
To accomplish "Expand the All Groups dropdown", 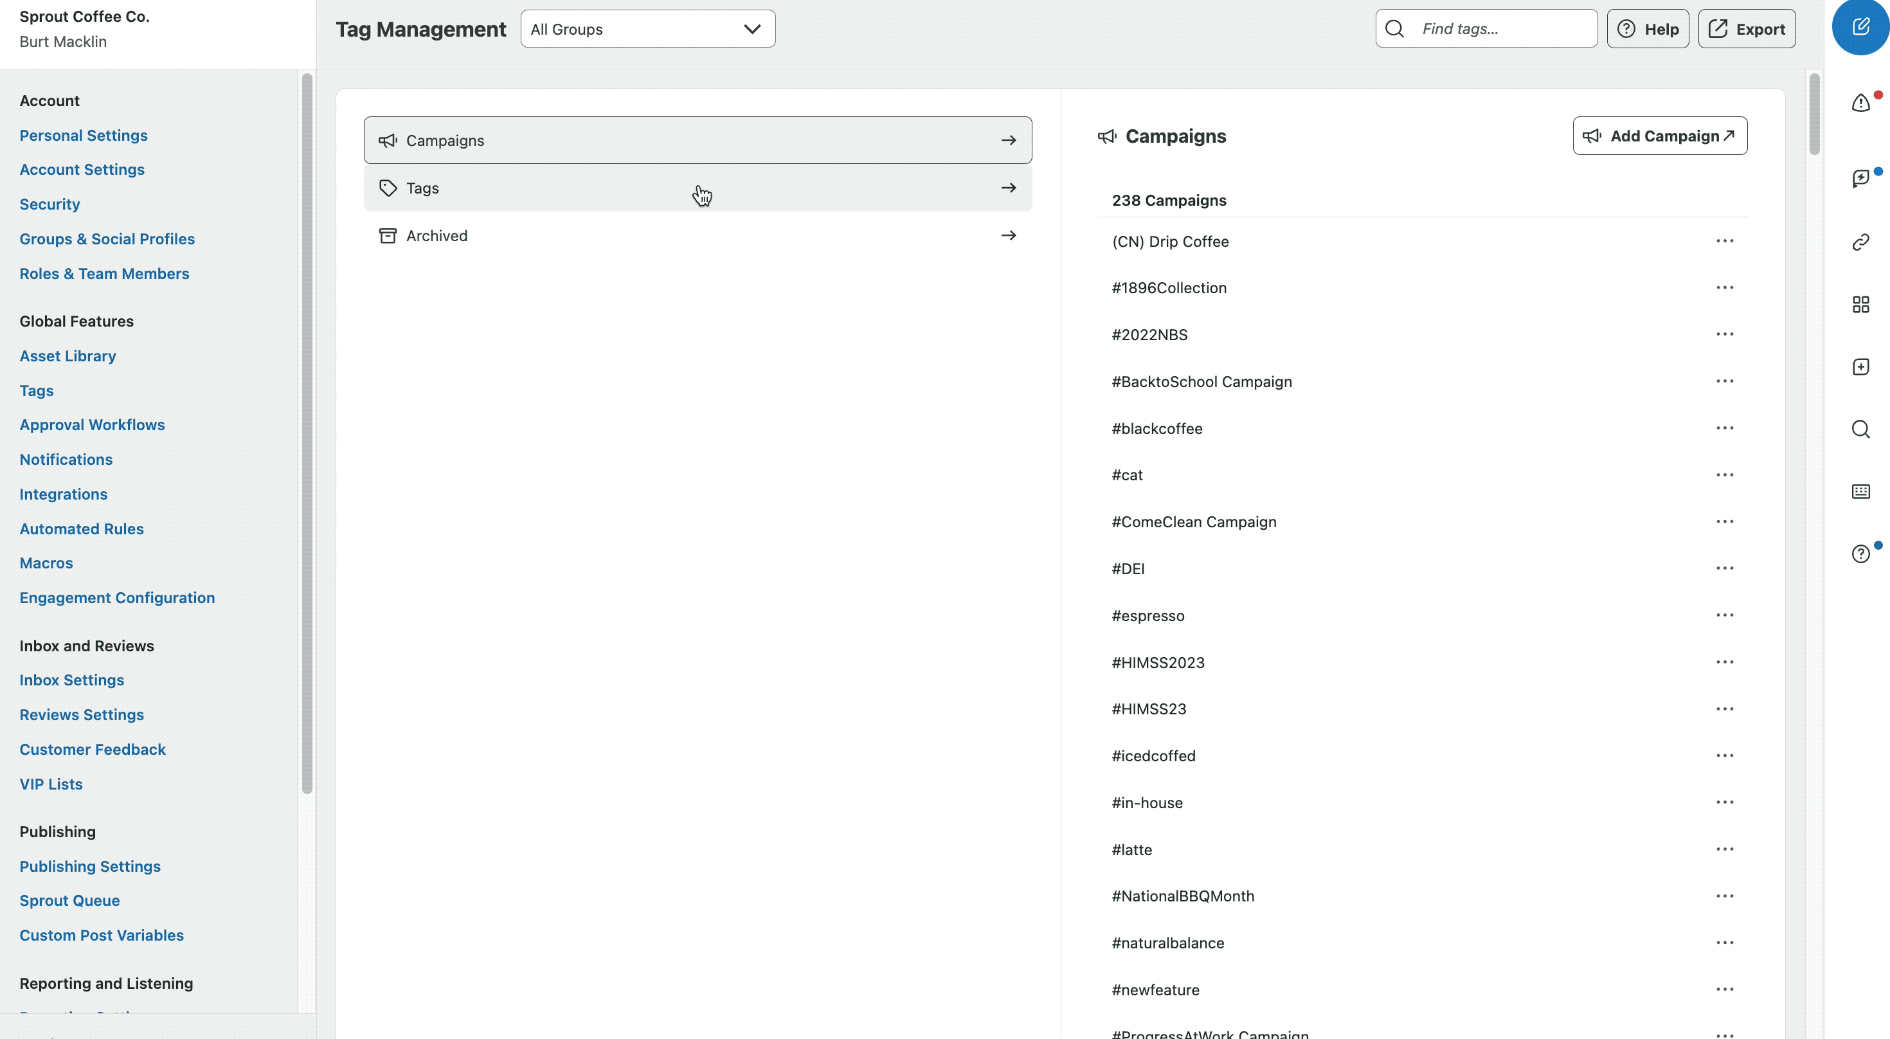I will (647, 30).
